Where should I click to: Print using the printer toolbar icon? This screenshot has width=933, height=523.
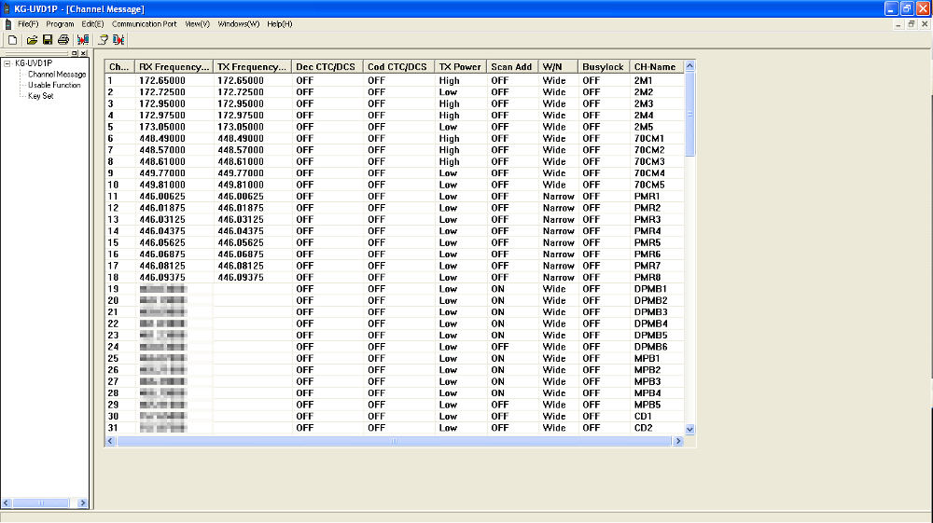click(63, 40)
